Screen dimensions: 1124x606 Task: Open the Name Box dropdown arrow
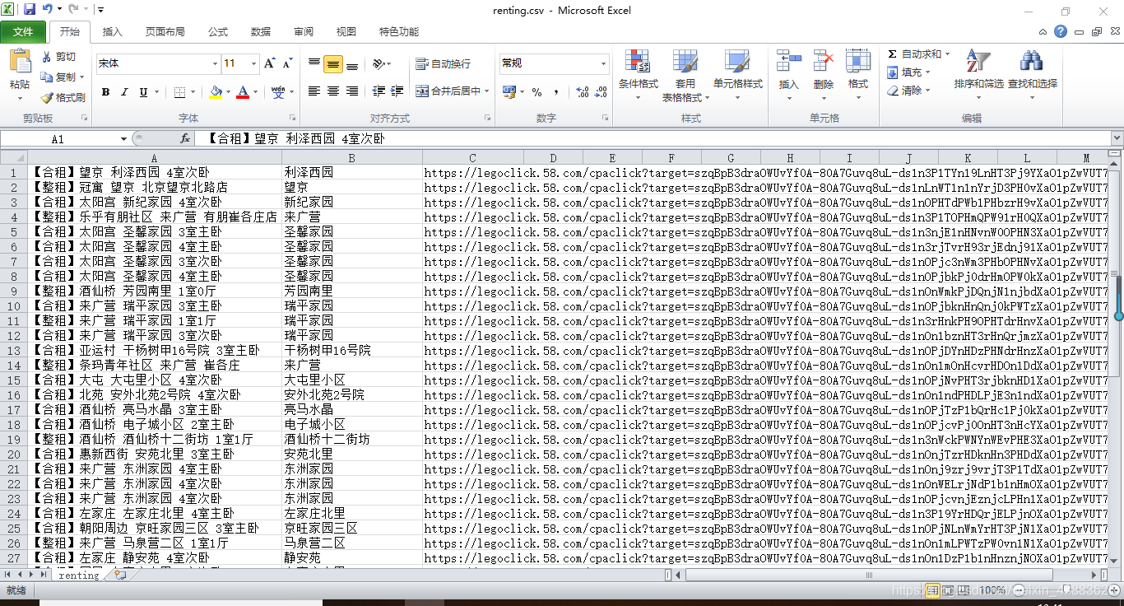coord(123,139)
